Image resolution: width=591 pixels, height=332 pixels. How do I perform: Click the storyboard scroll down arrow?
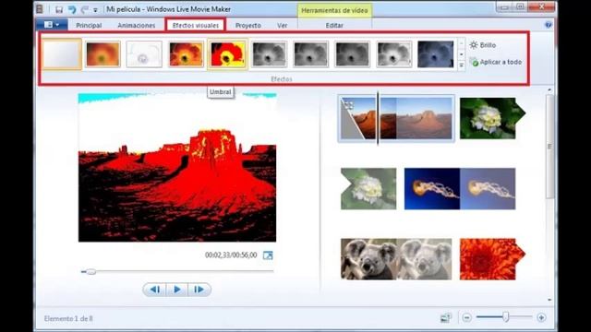[549, 300]
